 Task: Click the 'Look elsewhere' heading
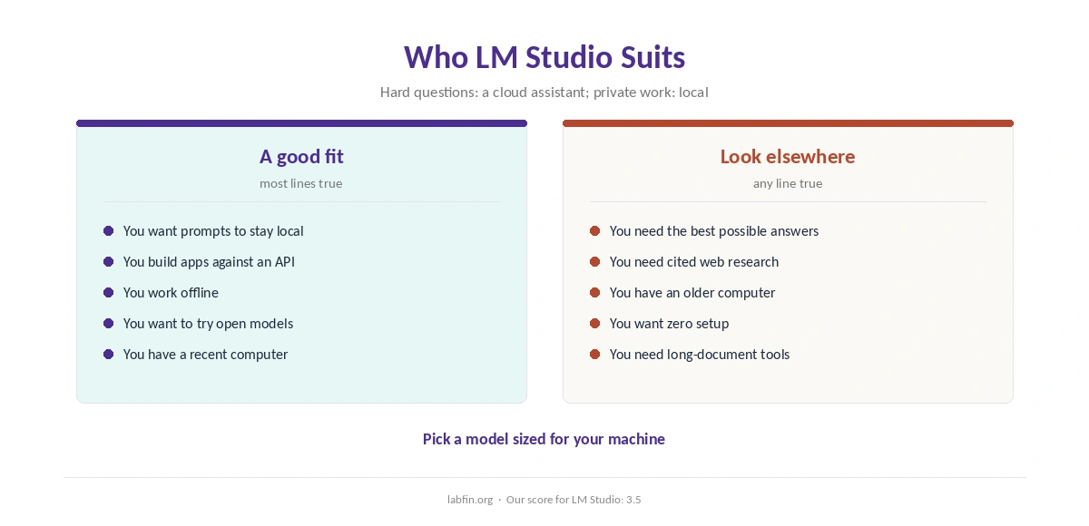click(788, 156)
